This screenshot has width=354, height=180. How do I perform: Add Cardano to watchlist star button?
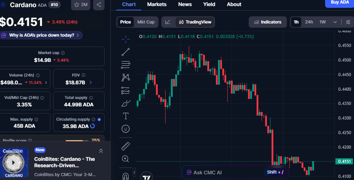click(x=81, y=5)
